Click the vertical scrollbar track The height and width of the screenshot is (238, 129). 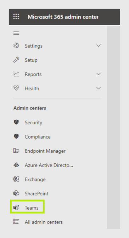[x=113, y=127]
